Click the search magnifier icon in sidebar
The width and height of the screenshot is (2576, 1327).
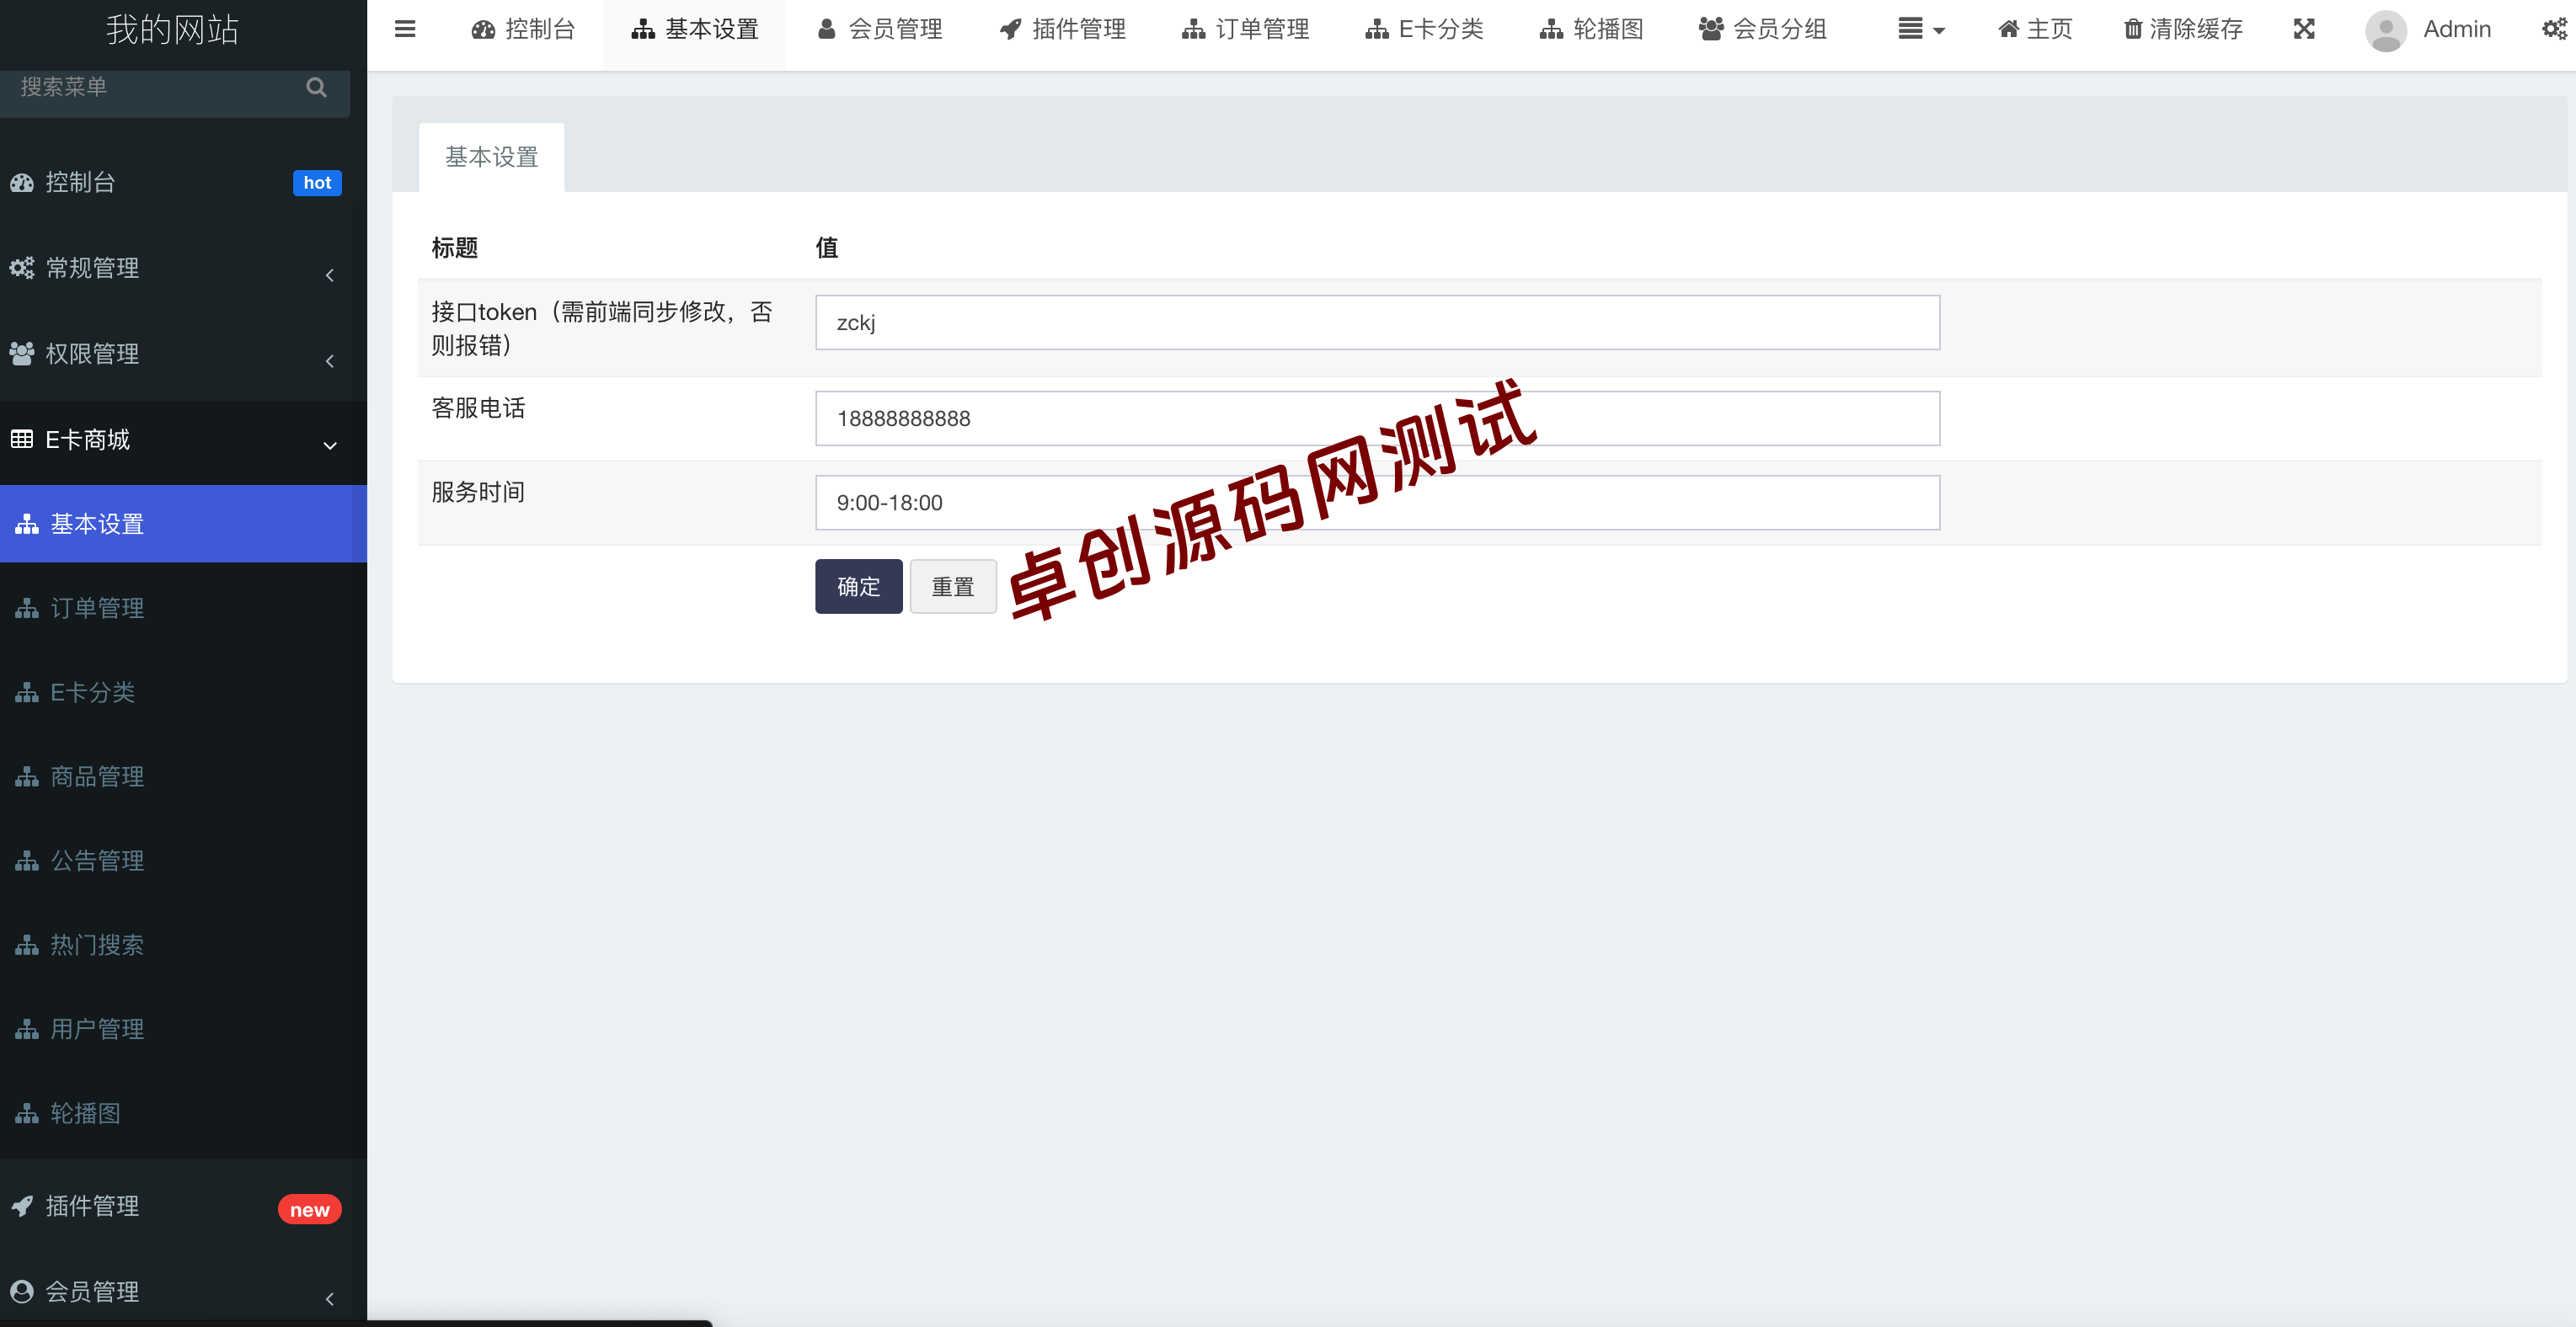click(x=316, y=88)
